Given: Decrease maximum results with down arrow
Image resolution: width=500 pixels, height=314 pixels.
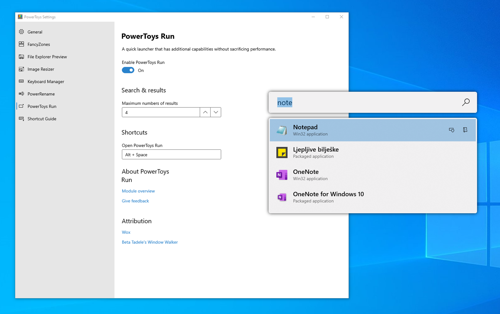Looking at the screenshot, I should 216,112.
